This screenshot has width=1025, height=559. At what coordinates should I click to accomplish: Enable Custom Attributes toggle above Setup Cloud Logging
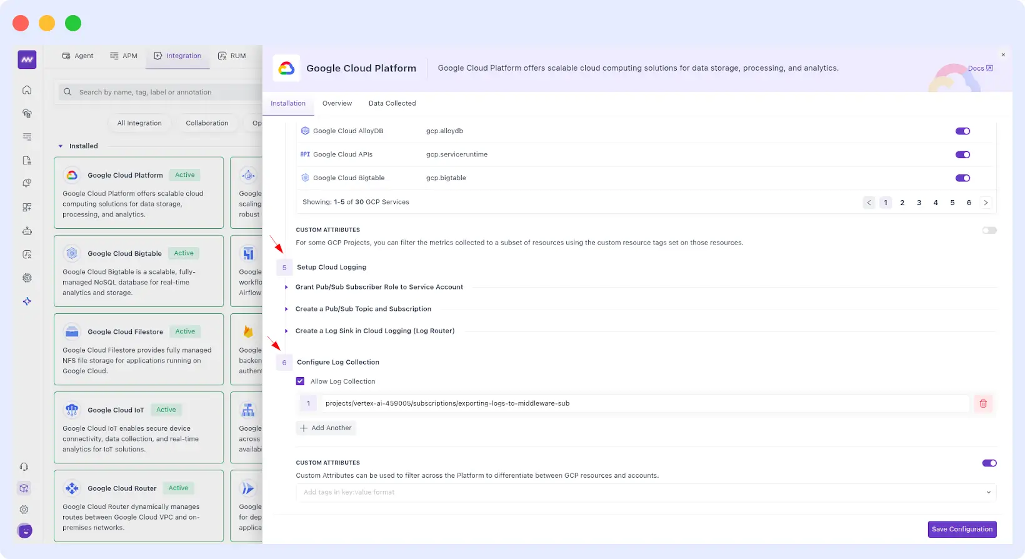click(x=989, y=230)
